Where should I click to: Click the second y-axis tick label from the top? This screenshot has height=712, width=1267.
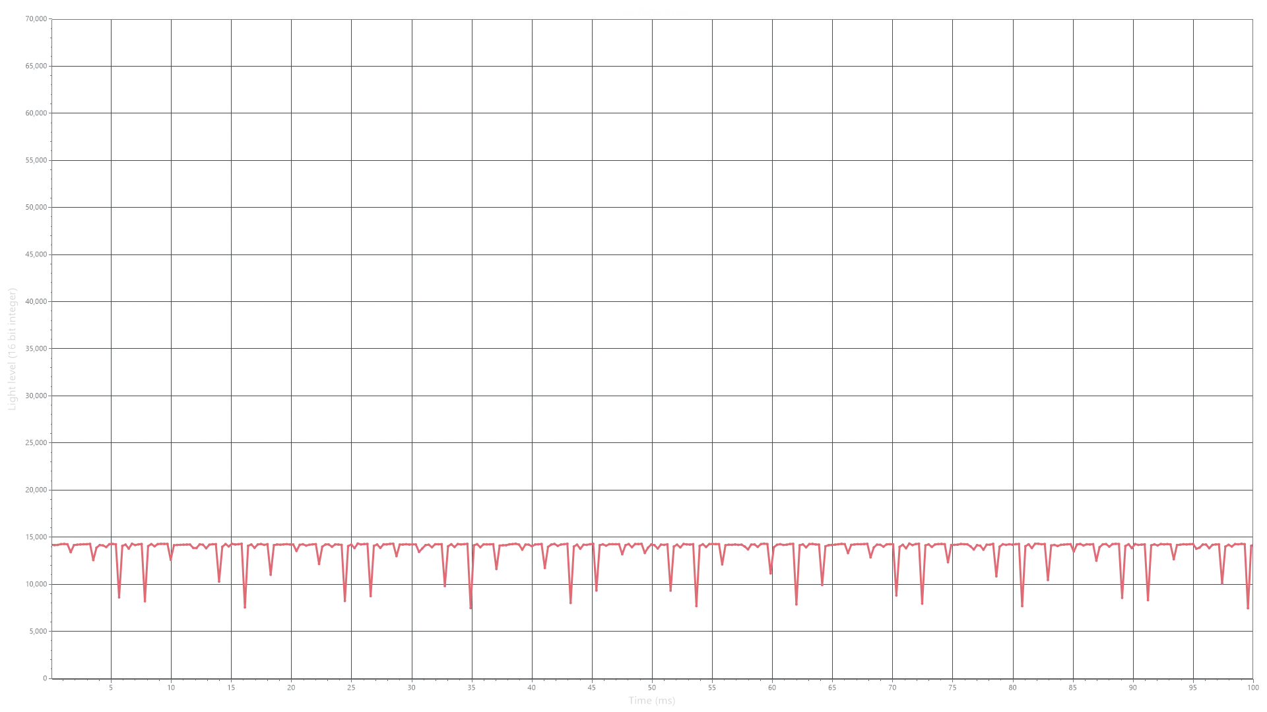33,65
